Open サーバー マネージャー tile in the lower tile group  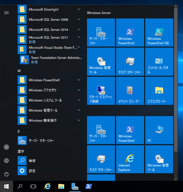101,130
